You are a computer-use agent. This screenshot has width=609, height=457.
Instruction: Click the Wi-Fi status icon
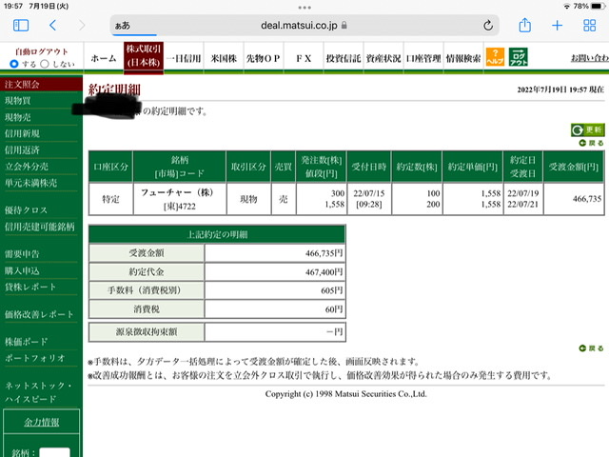click(567, 7)
